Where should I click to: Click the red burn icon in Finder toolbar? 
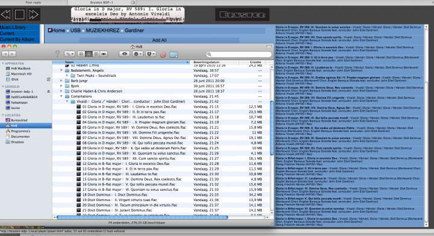(x=163, y=54)
